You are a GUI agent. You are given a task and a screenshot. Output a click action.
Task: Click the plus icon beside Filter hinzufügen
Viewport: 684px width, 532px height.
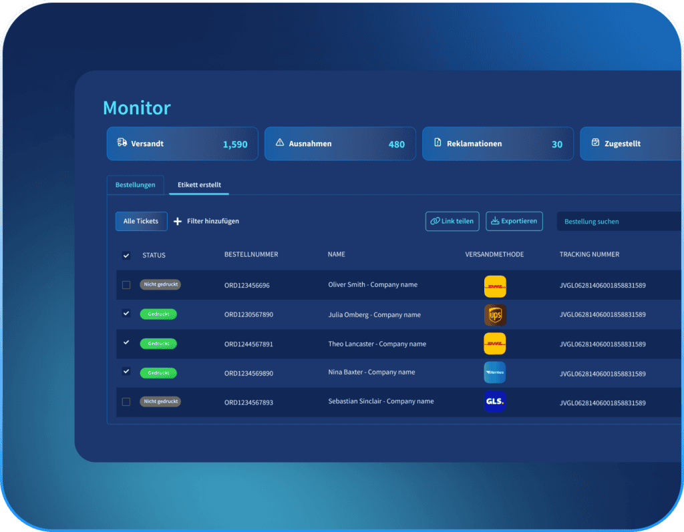pos(178,222)
